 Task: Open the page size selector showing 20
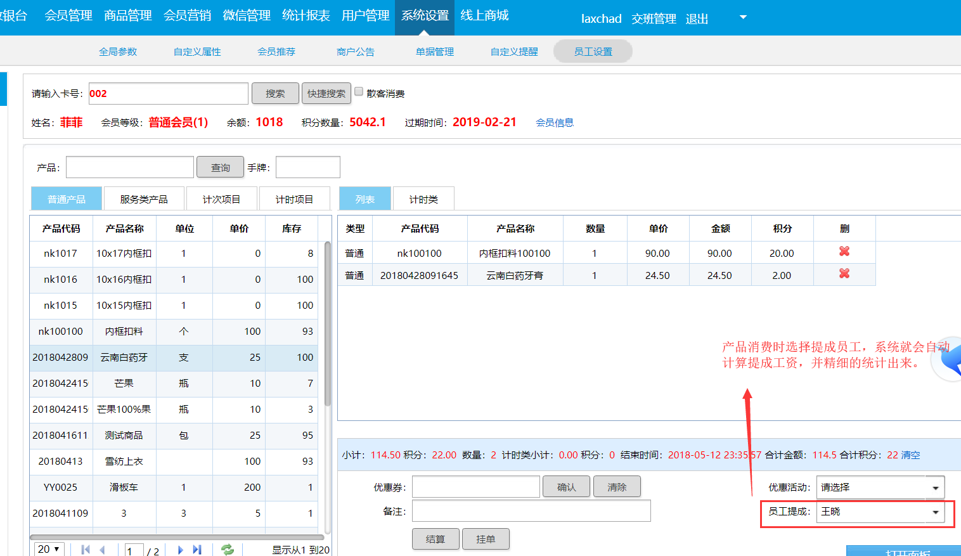49,549
